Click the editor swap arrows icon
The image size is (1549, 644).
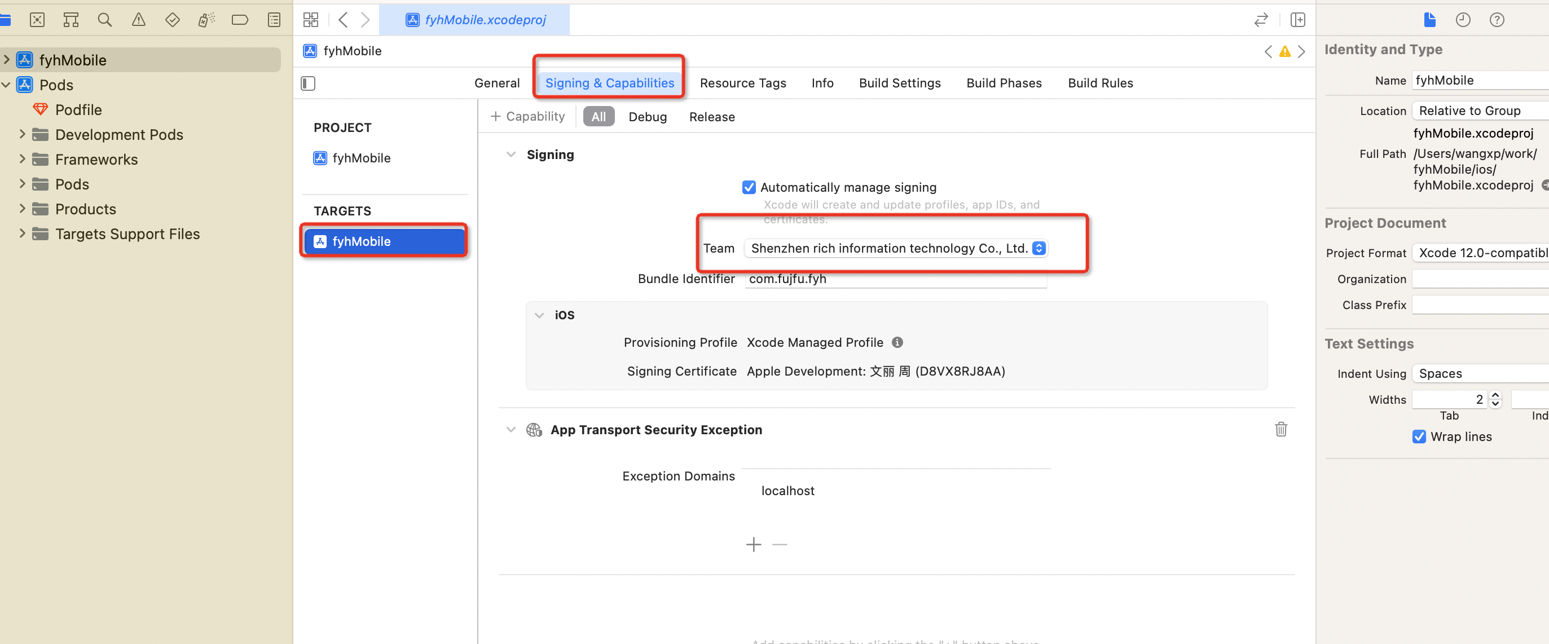pos(1261,20)
